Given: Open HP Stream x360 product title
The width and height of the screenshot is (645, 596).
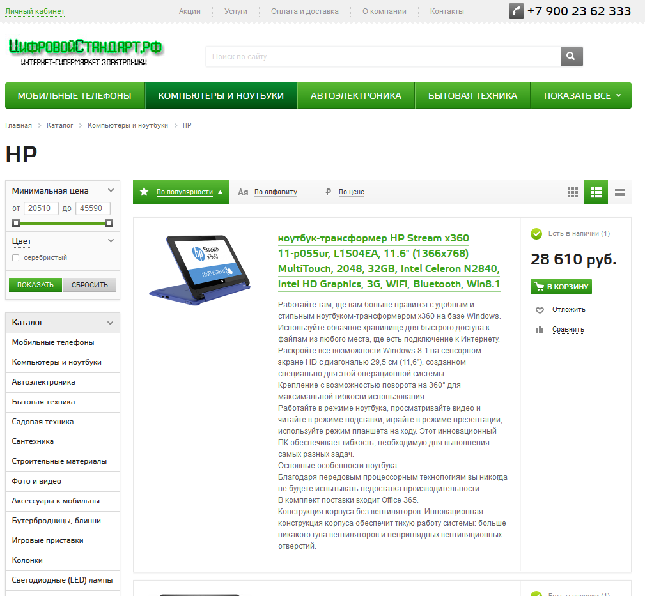Looking at the screenshot, I should pyautogui.click(x=389, y=261).
